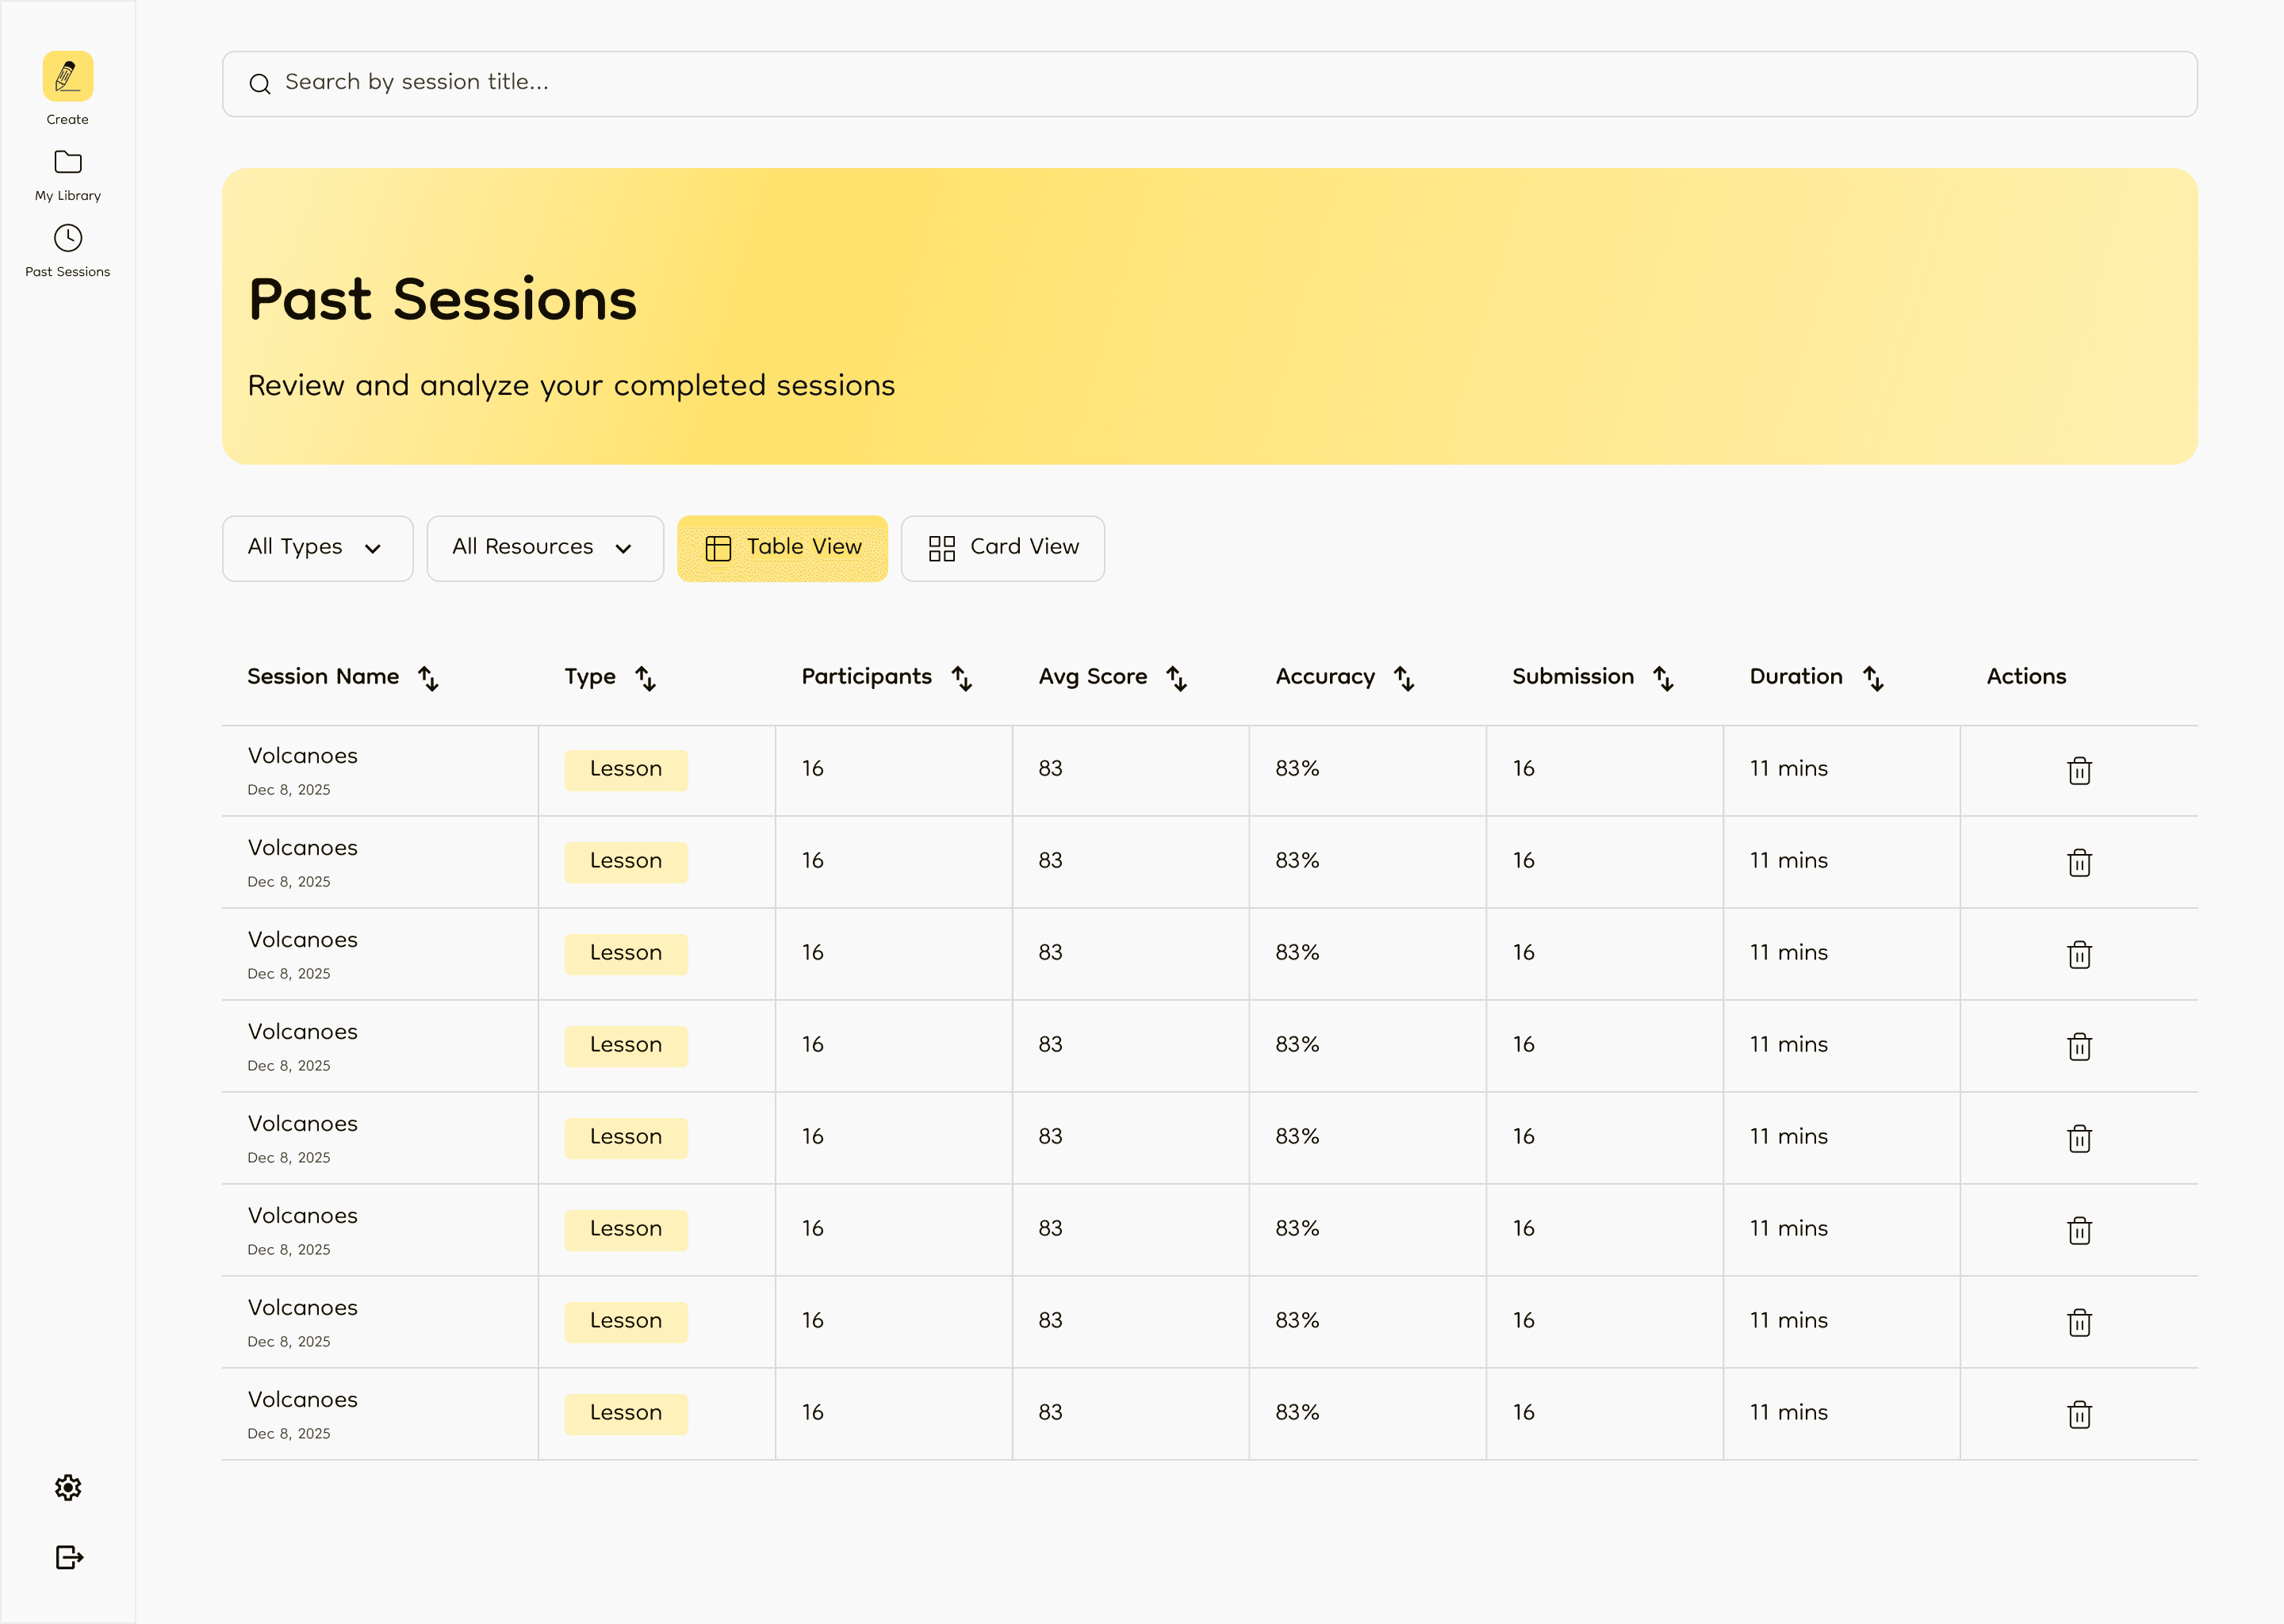
Task: Open the settings gear icon
Action: pos(67,1487)
